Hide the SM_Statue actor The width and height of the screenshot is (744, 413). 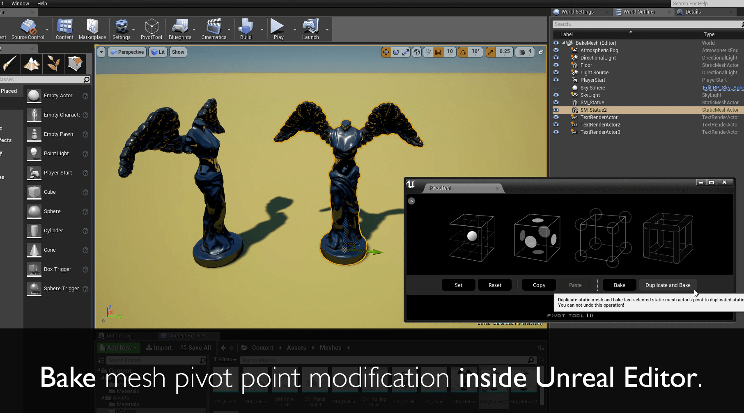point(556,102)
